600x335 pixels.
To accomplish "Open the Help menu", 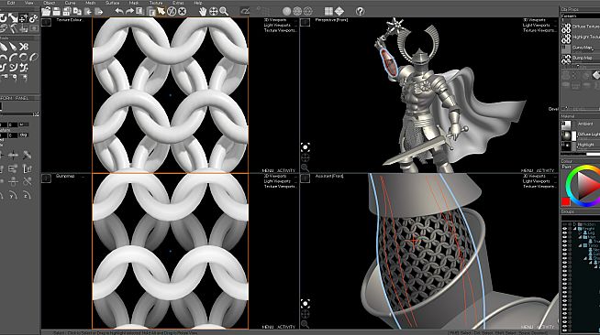I will coord(198,3).
